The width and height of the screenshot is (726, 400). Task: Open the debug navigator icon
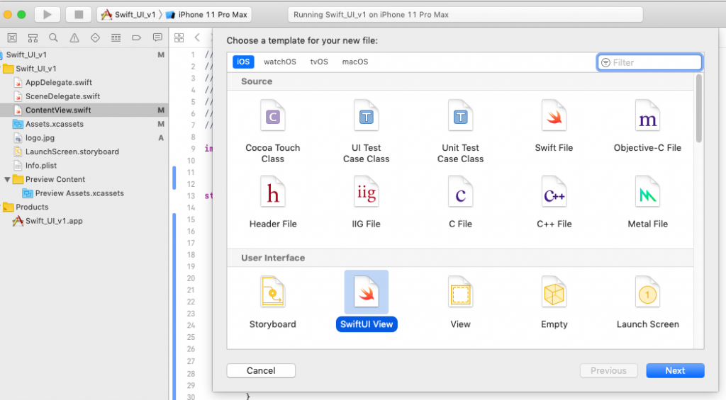pos(116,38)
